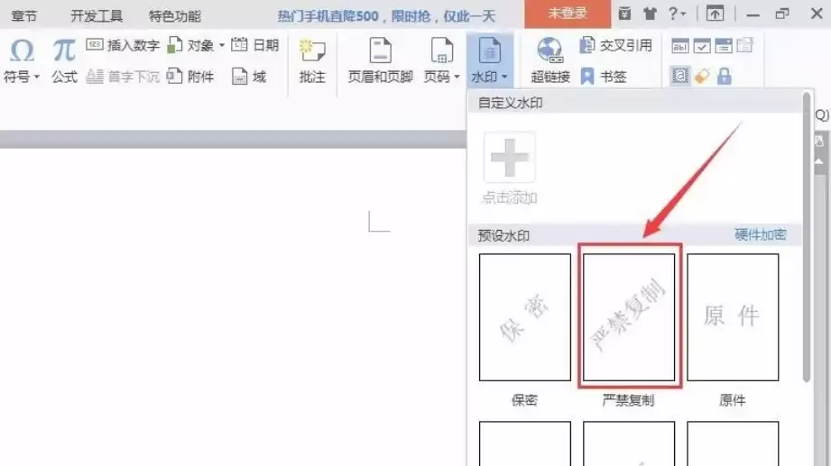Add a 书签 bookmark
Image resolution: width=831 pixels, height=466 pixels.
[x=604, y=77]
